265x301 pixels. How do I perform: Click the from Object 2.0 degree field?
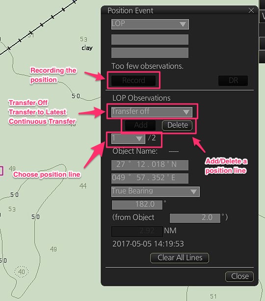click(x=195, y=218)
